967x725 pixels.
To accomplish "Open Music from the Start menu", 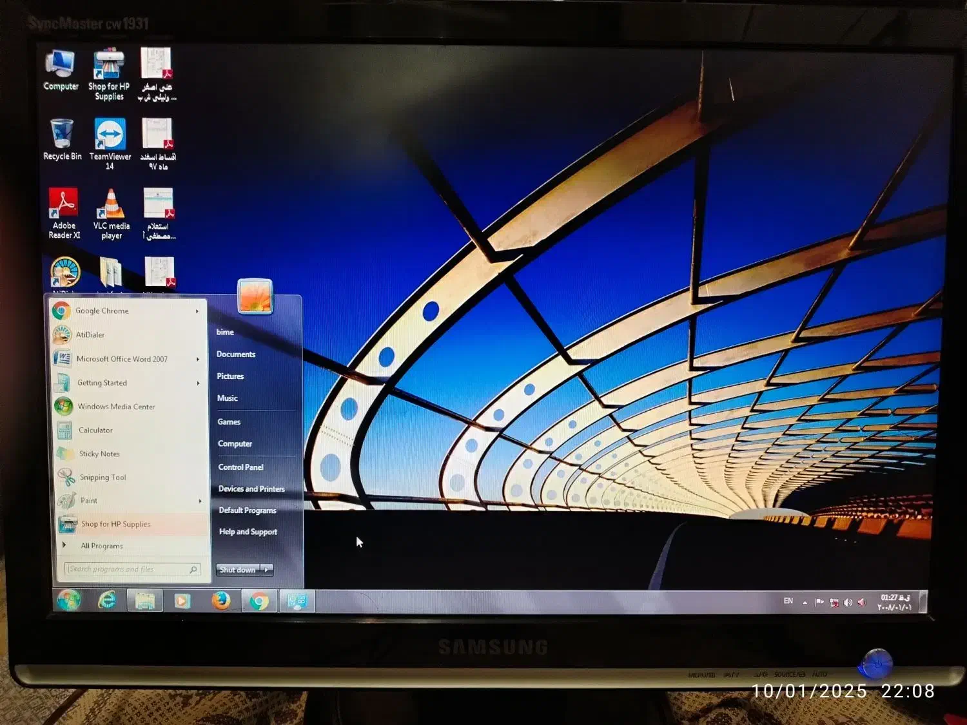I will (228, 398).
